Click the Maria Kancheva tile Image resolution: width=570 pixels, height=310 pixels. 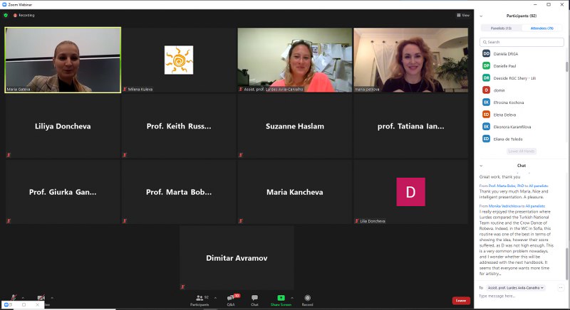(295, 192)
